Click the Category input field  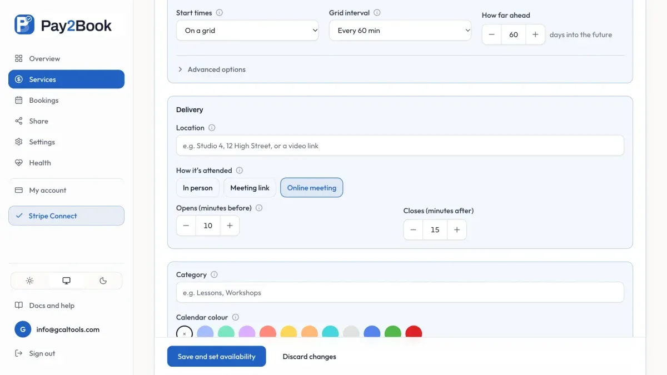click(400, 292)
